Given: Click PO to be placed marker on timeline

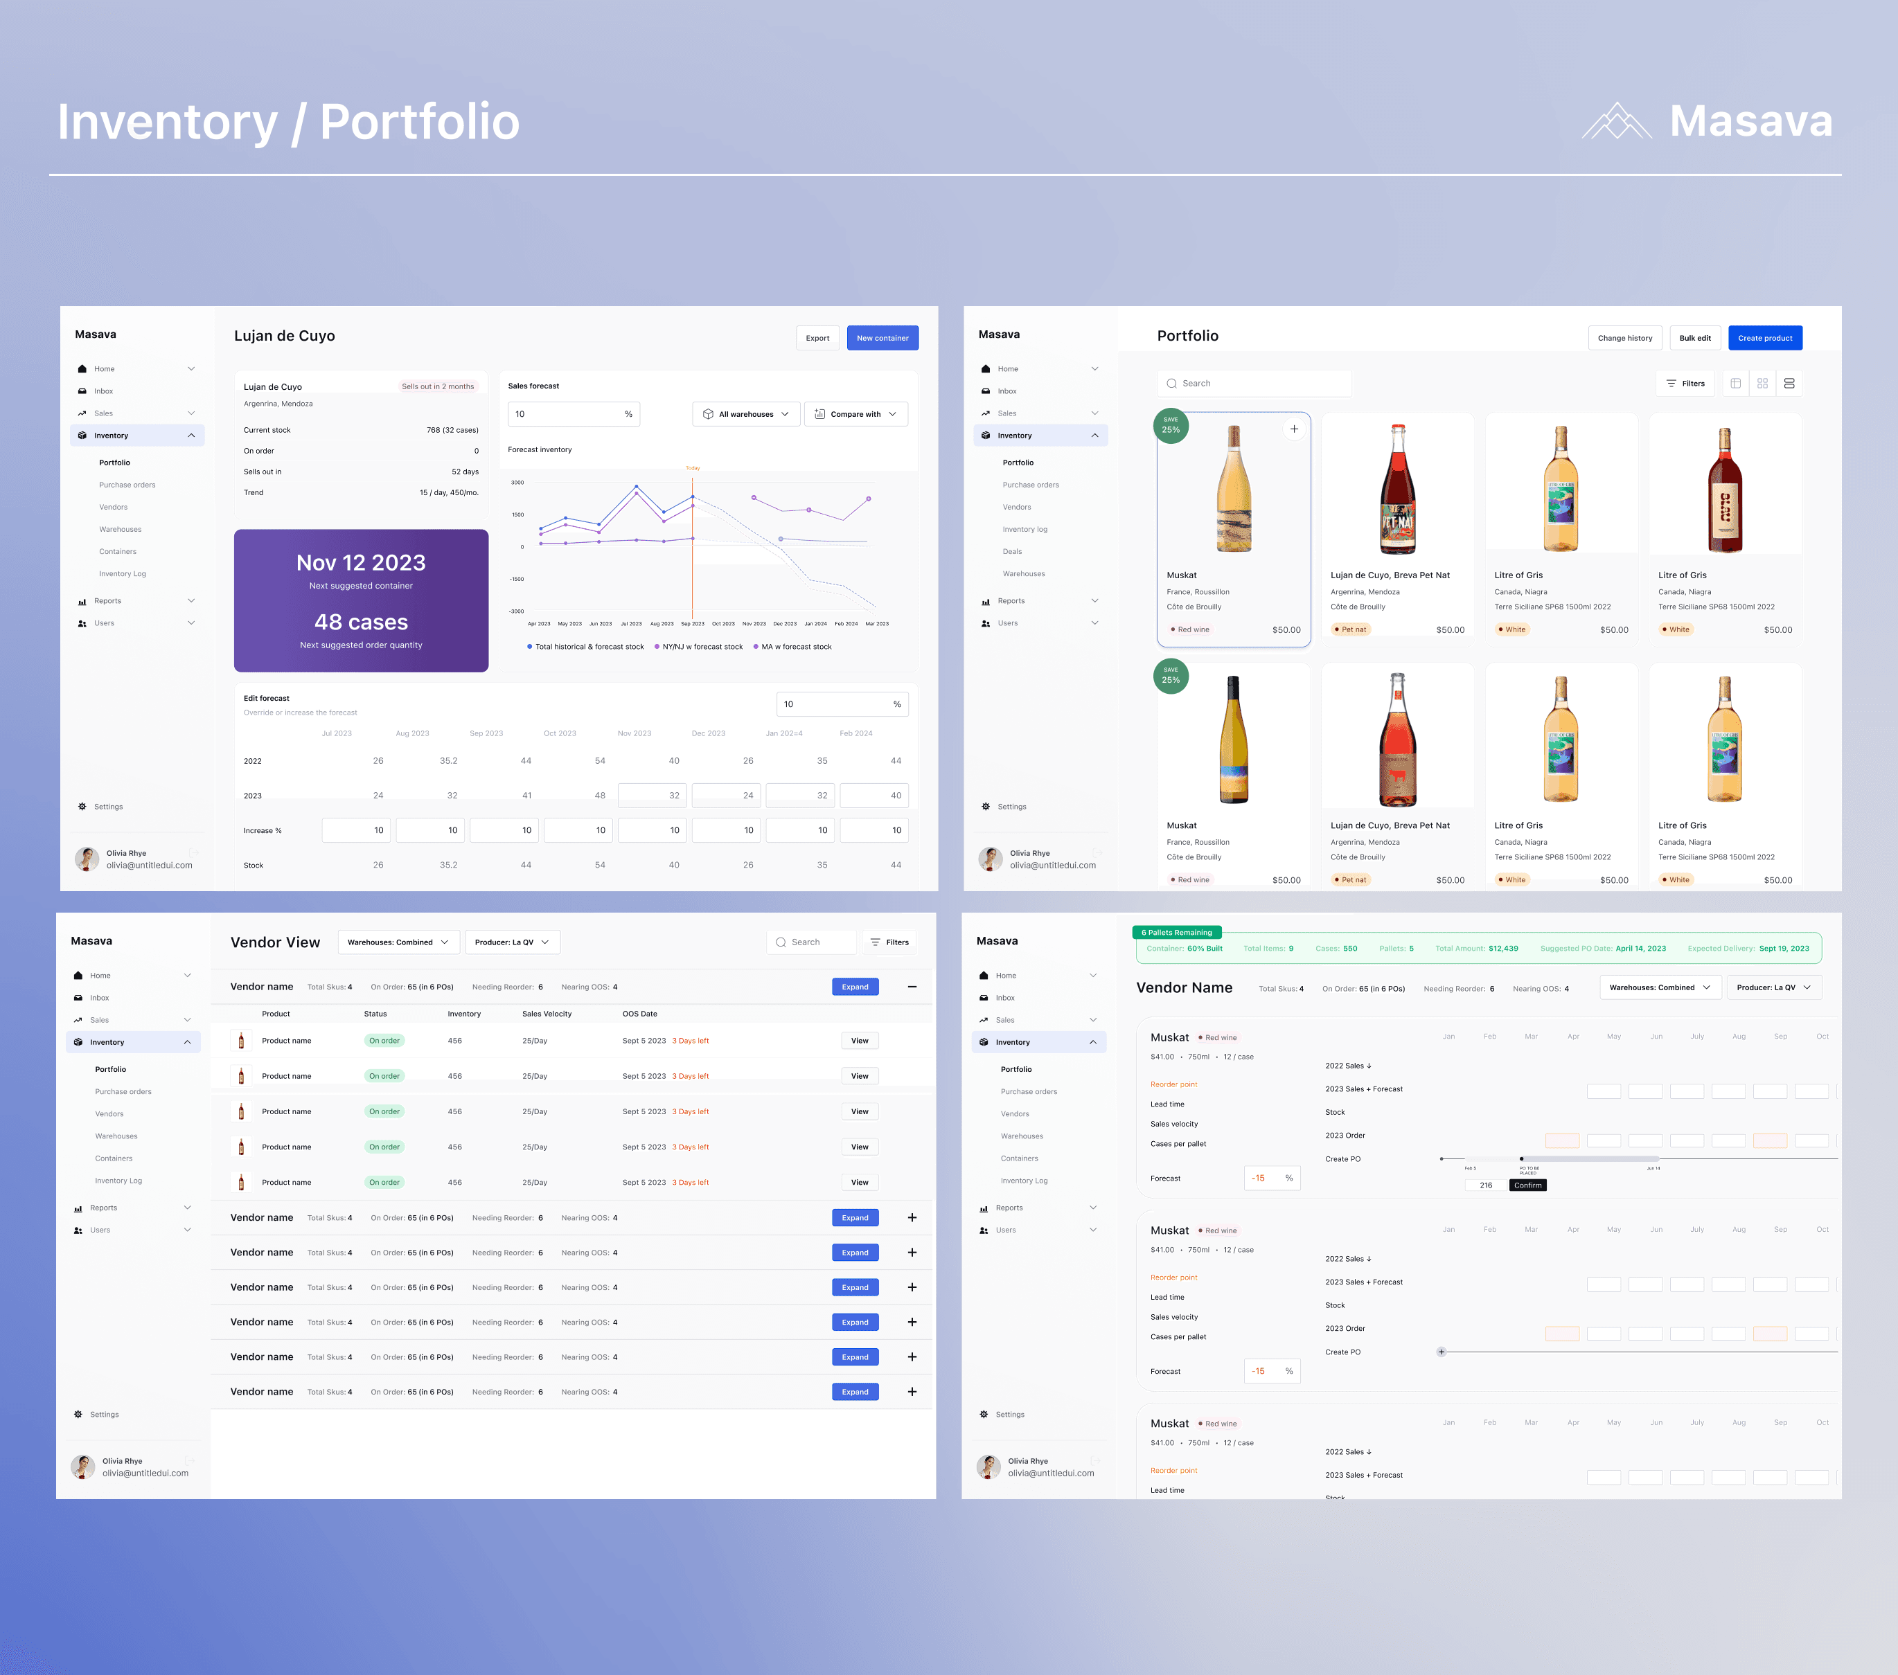Looking at the screenshot, I should 1521,1158.
